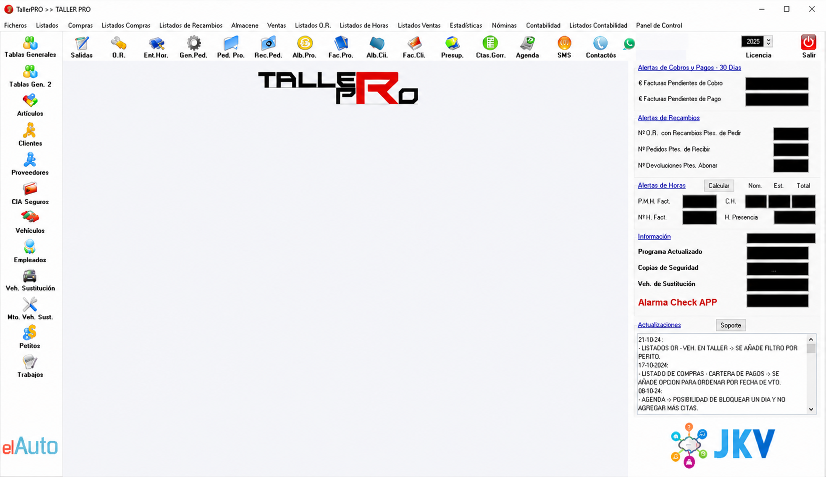Open the Clientes icon in sidebar
Viewport: 826px width, 477px height.
(30, 135)
